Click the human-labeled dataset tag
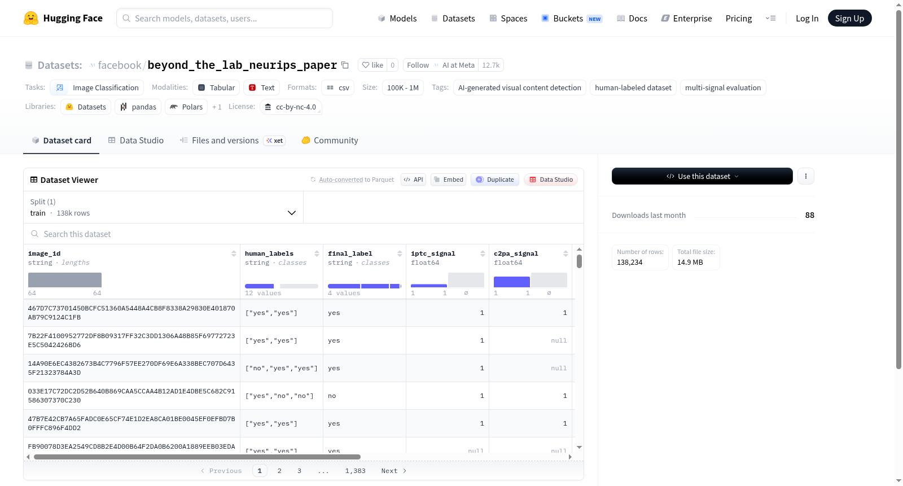The width and height of the screenshot is (903, 486). pos(633,87)
